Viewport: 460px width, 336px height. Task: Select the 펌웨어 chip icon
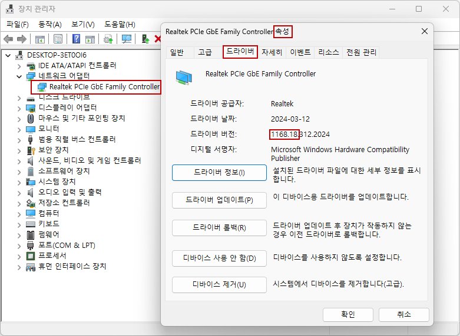[31, 235]
